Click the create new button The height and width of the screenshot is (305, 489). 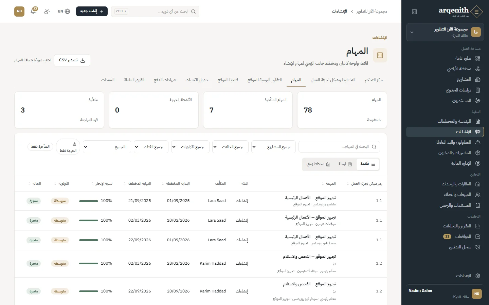[92, 11]
